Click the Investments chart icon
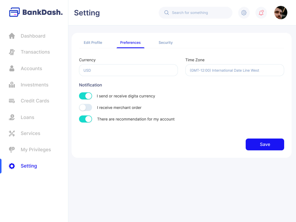296x222 pixels. point(12,85)
